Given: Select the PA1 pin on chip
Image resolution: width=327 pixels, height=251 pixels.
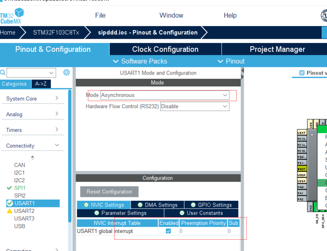Looking at the screenshot, I should 302,193.
